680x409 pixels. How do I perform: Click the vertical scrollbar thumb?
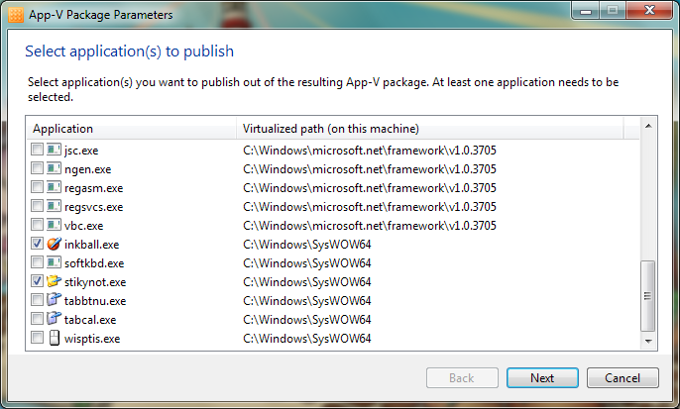click(648, 296)
